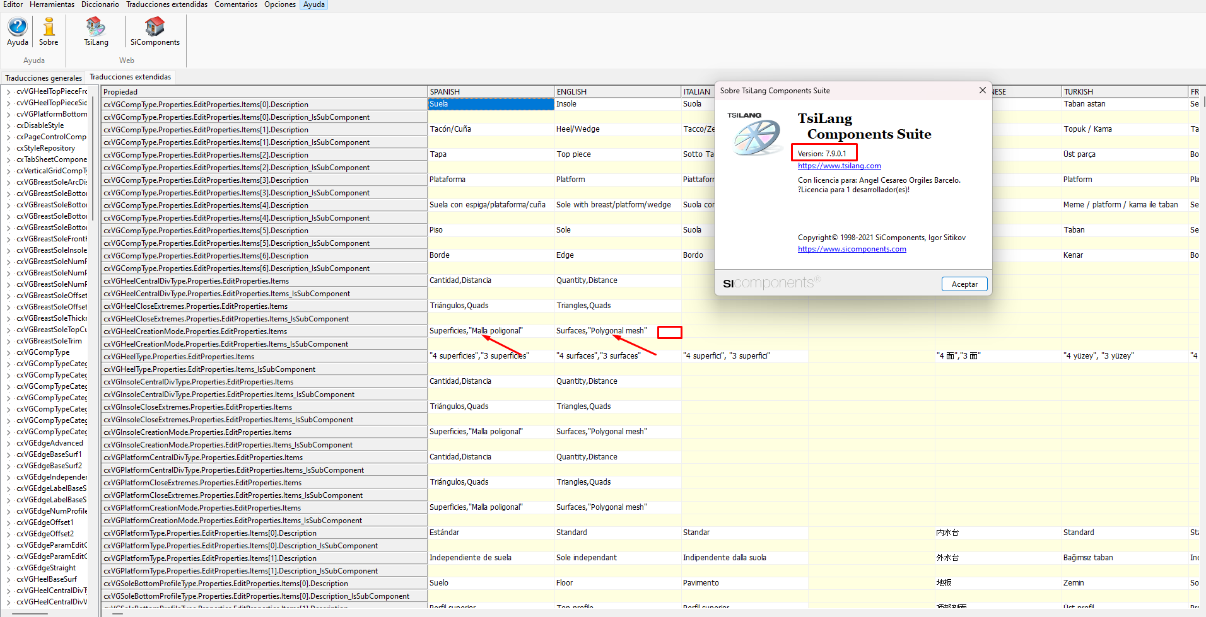
Task: Click the TURKISH column header
Action: tap(1125, 92)
